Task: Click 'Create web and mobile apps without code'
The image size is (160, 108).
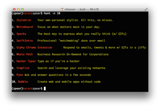Action: pos(69,82)
